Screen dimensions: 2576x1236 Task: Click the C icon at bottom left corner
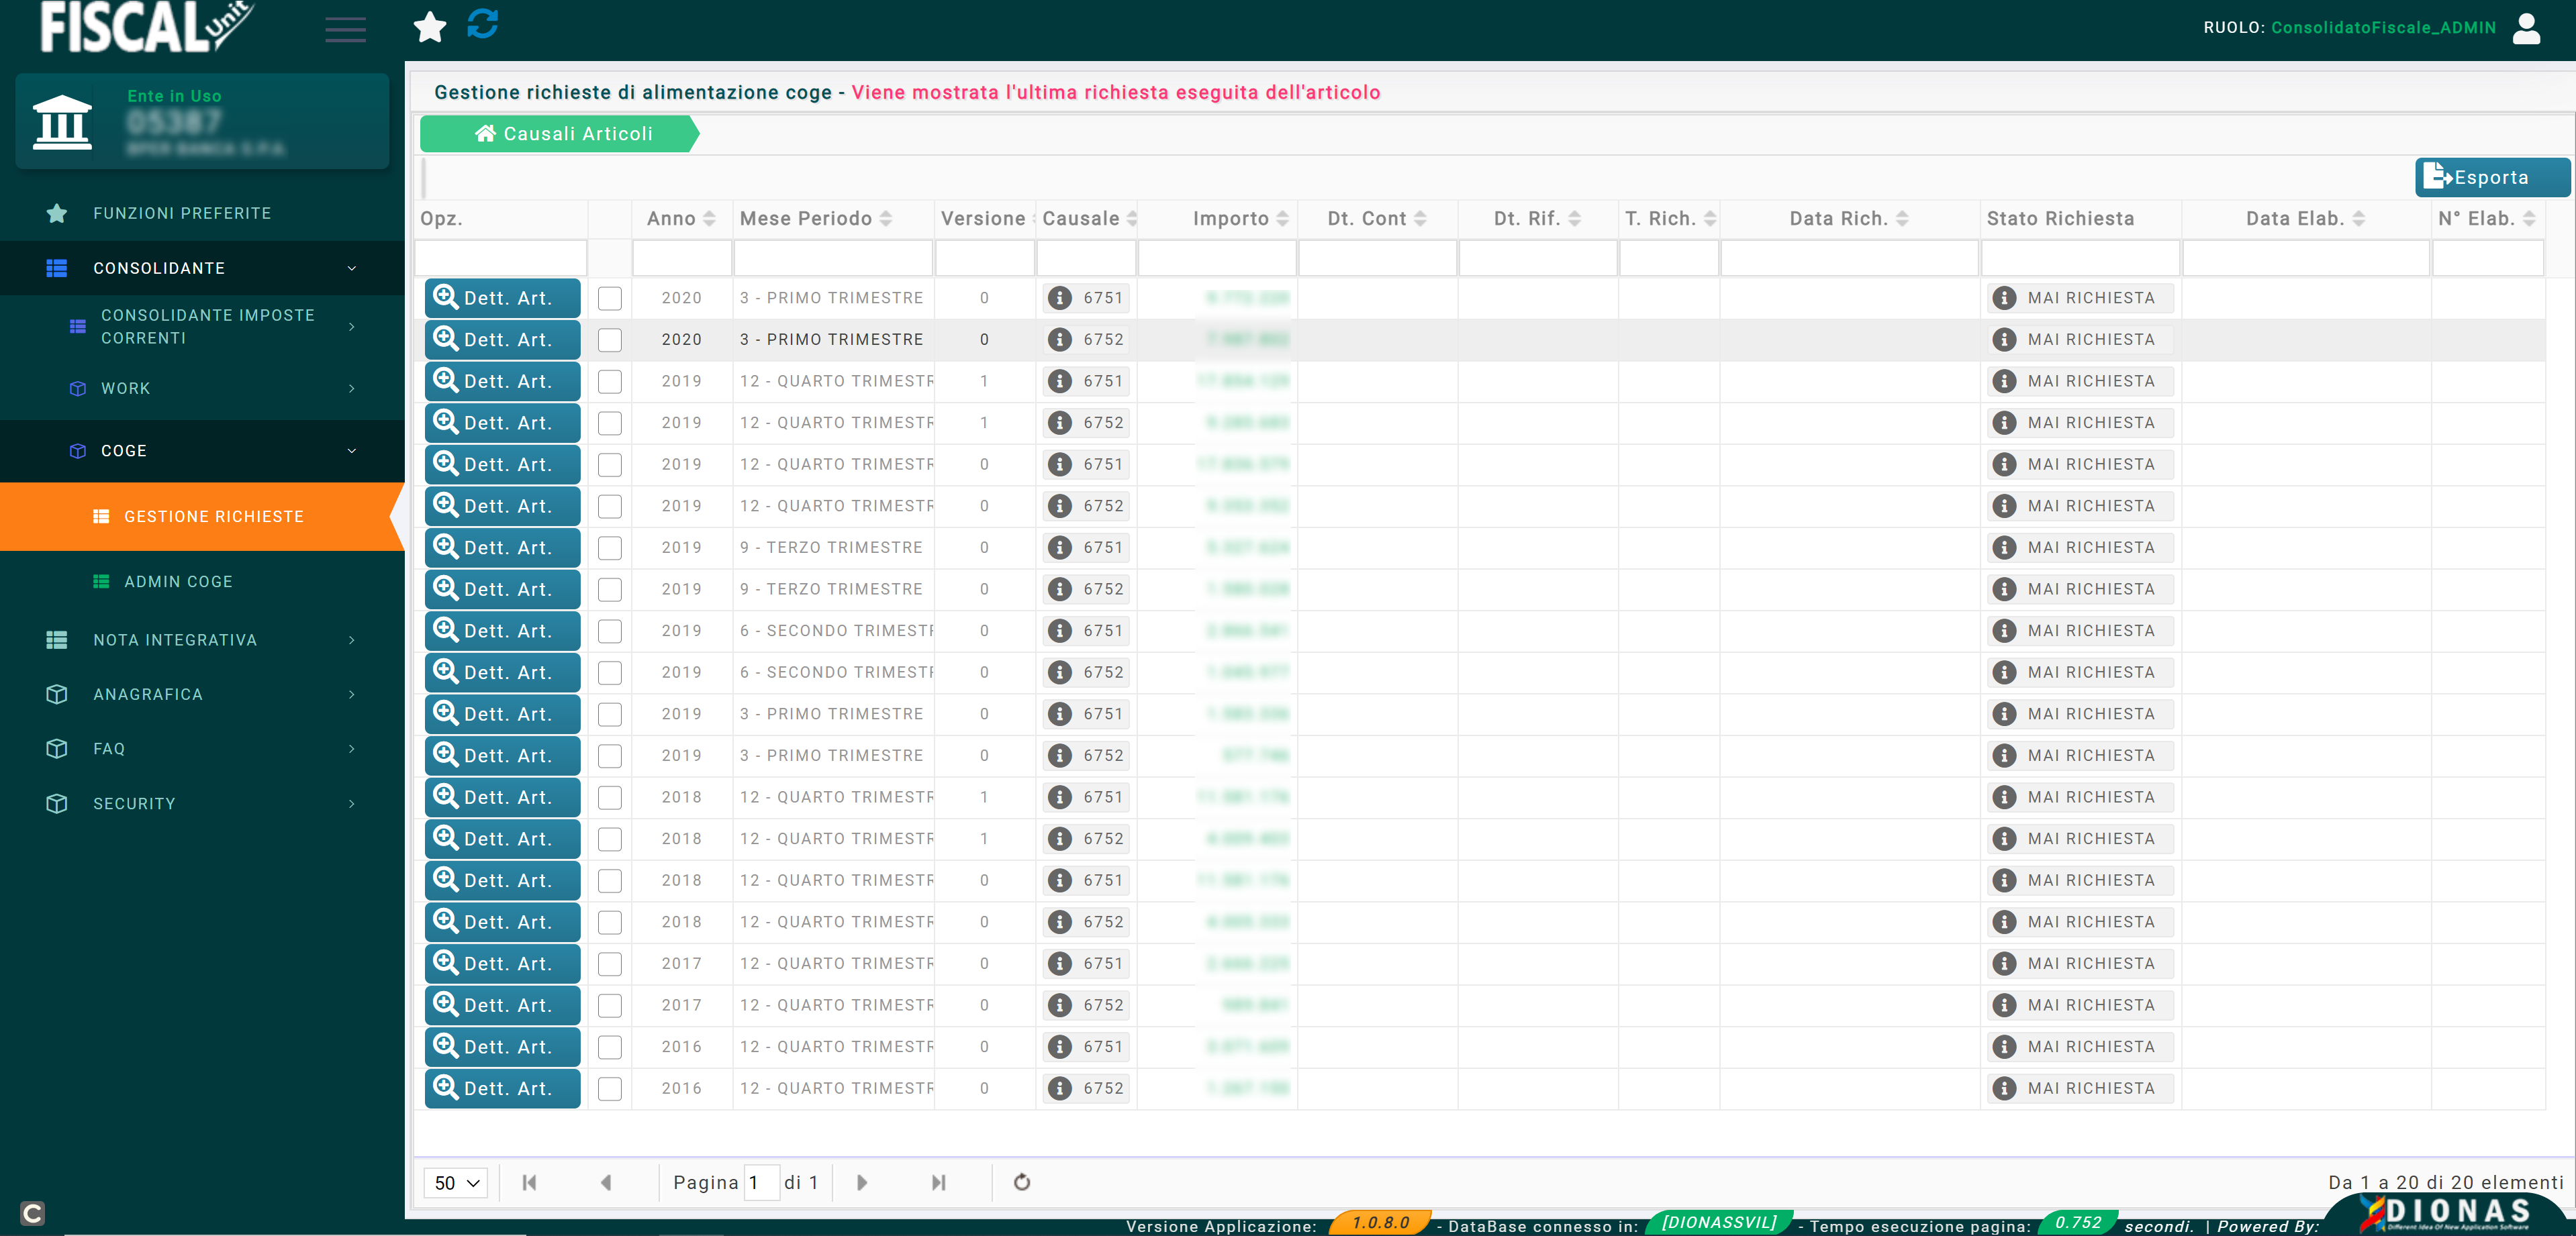pos(32,1213)
